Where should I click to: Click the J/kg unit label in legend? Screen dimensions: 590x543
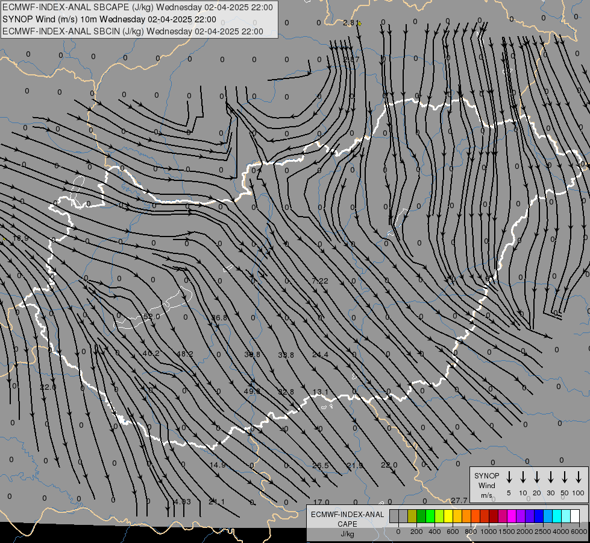pyautogui.click(x=347, y=535)
